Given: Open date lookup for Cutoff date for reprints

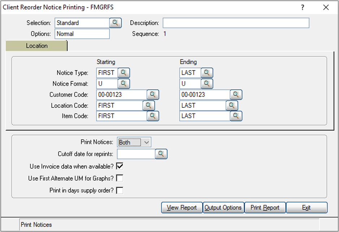Looking at the screenshot, I should click(161, 154).
